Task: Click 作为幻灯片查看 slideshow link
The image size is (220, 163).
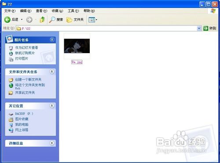Action: pos(26,47)
